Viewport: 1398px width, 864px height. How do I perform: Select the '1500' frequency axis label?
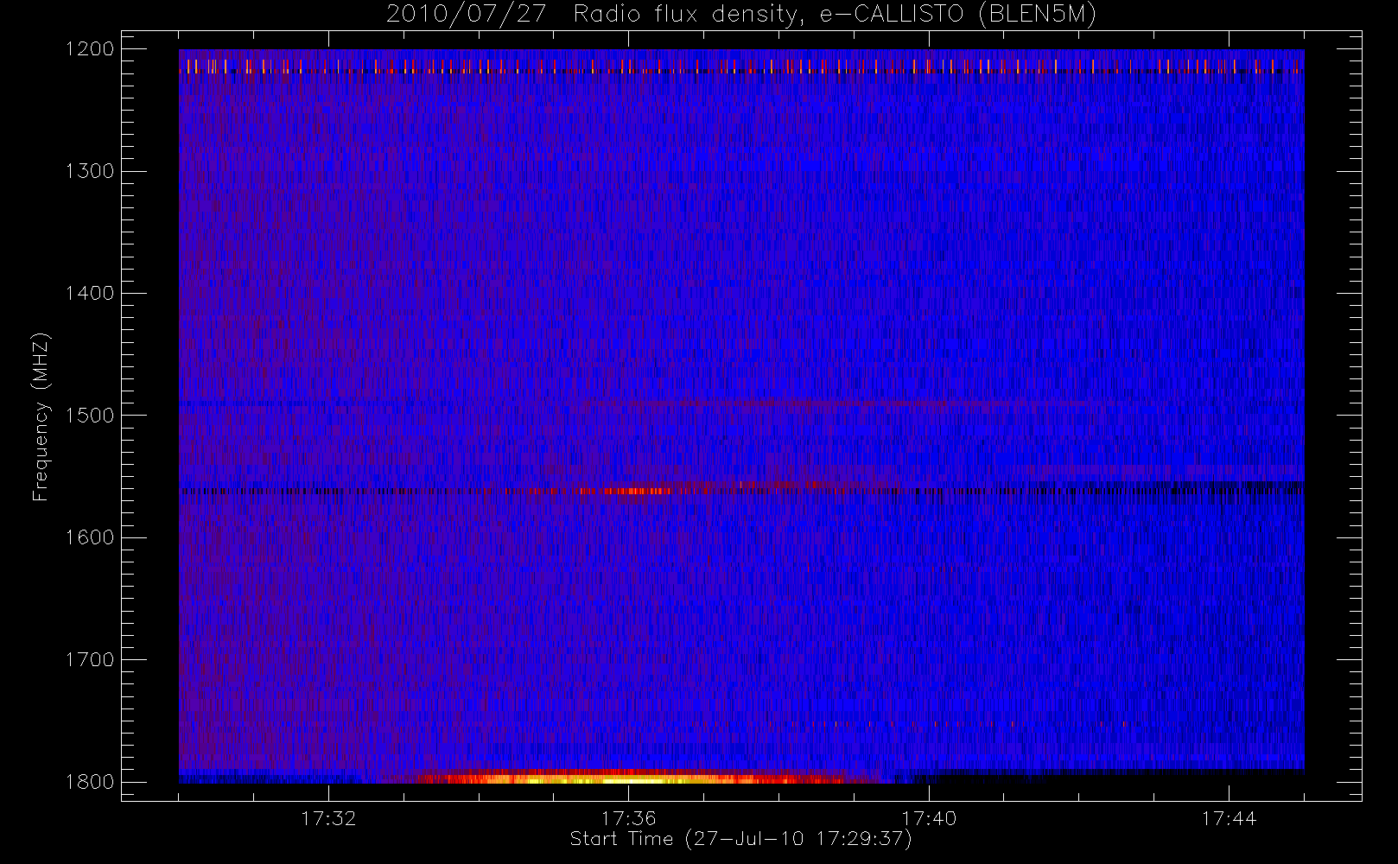pyautogui.click(x=89, y=416)
